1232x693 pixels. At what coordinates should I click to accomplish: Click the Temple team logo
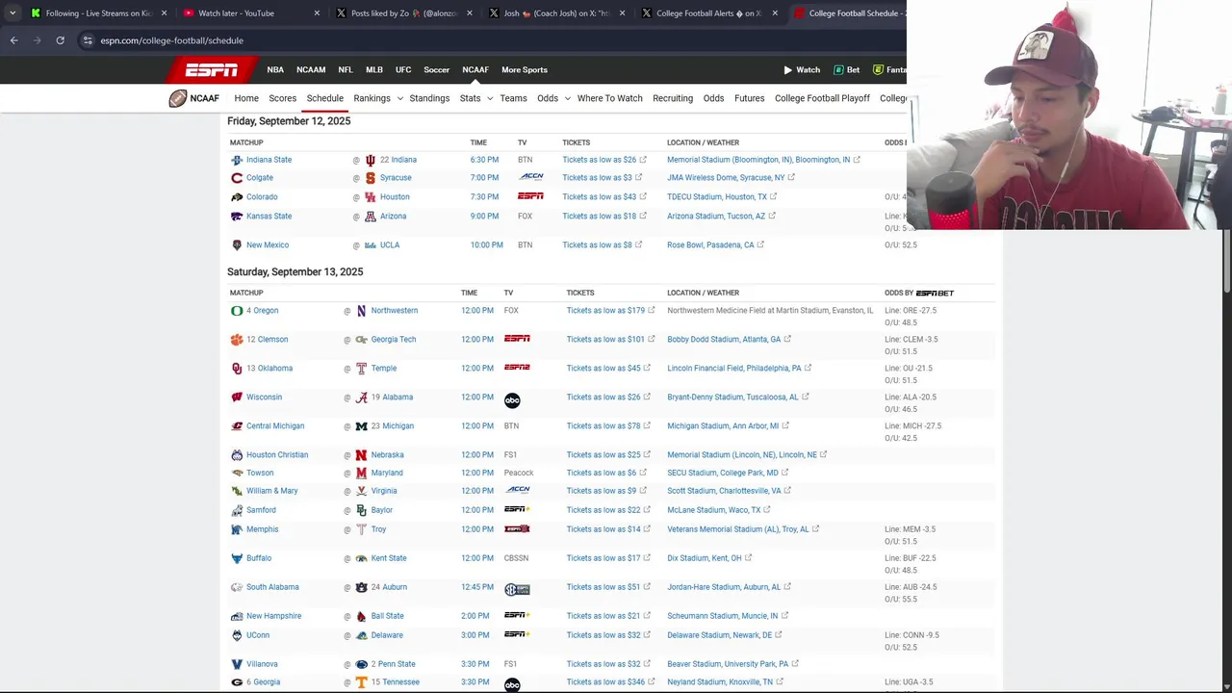pyautogui.click(x=361, y=369)
